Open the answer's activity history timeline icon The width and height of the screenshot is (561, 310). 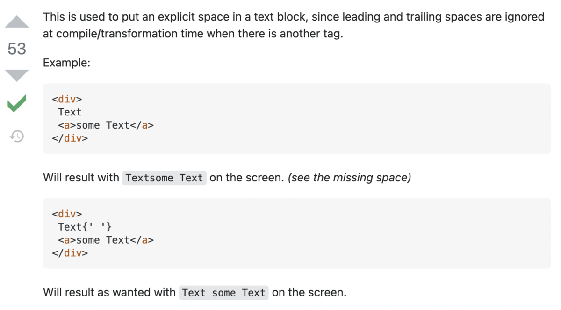pos(17,136)
